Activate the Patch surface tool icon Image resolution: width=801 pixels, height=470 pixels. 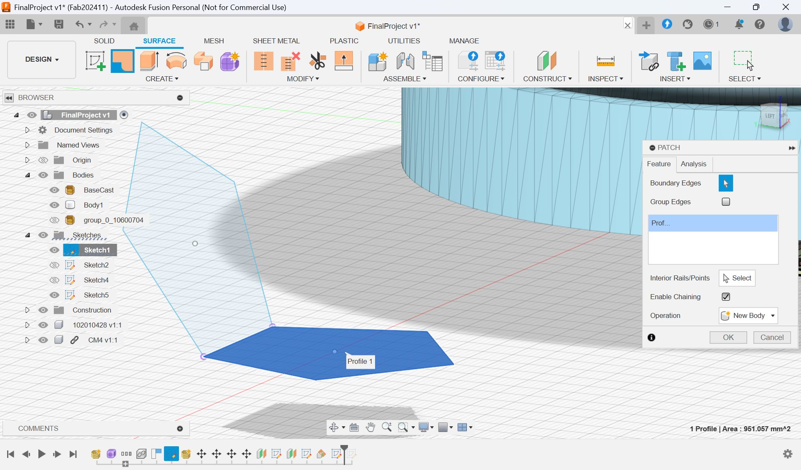(122, 61)
